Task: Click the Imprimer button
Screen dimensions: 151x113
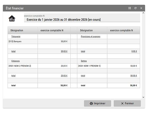Action: click(x=98, y=103)
